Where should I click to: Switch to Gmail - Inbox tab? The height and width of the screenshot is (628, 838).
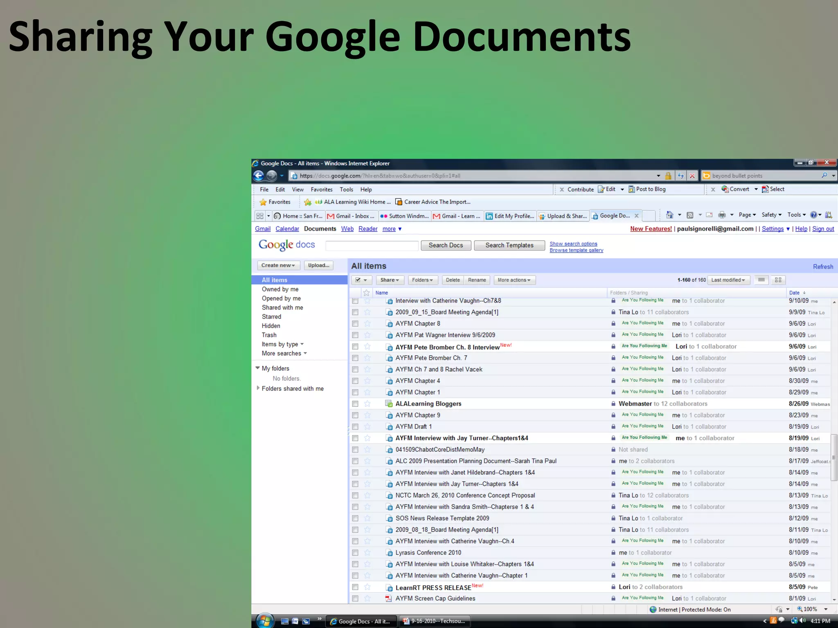351,216
